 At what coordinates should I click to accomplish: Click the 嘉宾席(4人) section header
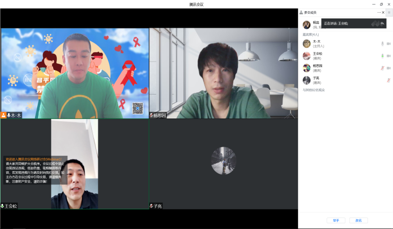coord(311,35)
